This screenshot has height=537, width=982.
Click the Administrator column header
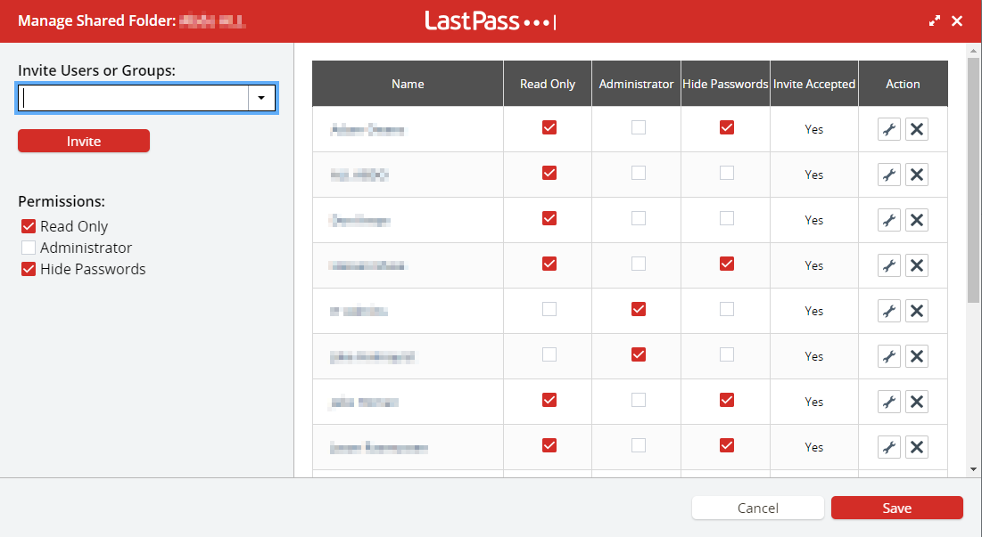(x=636, y=84)
